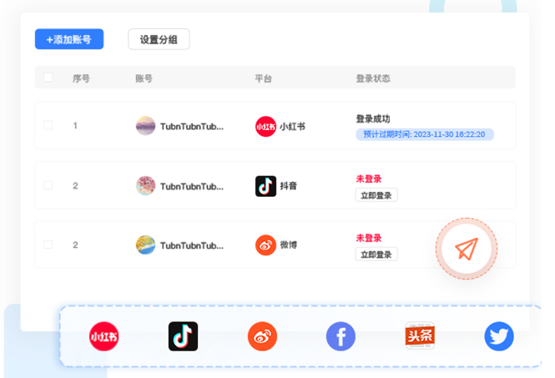Click 立即登录 in the 微博 row

point(376,255)
